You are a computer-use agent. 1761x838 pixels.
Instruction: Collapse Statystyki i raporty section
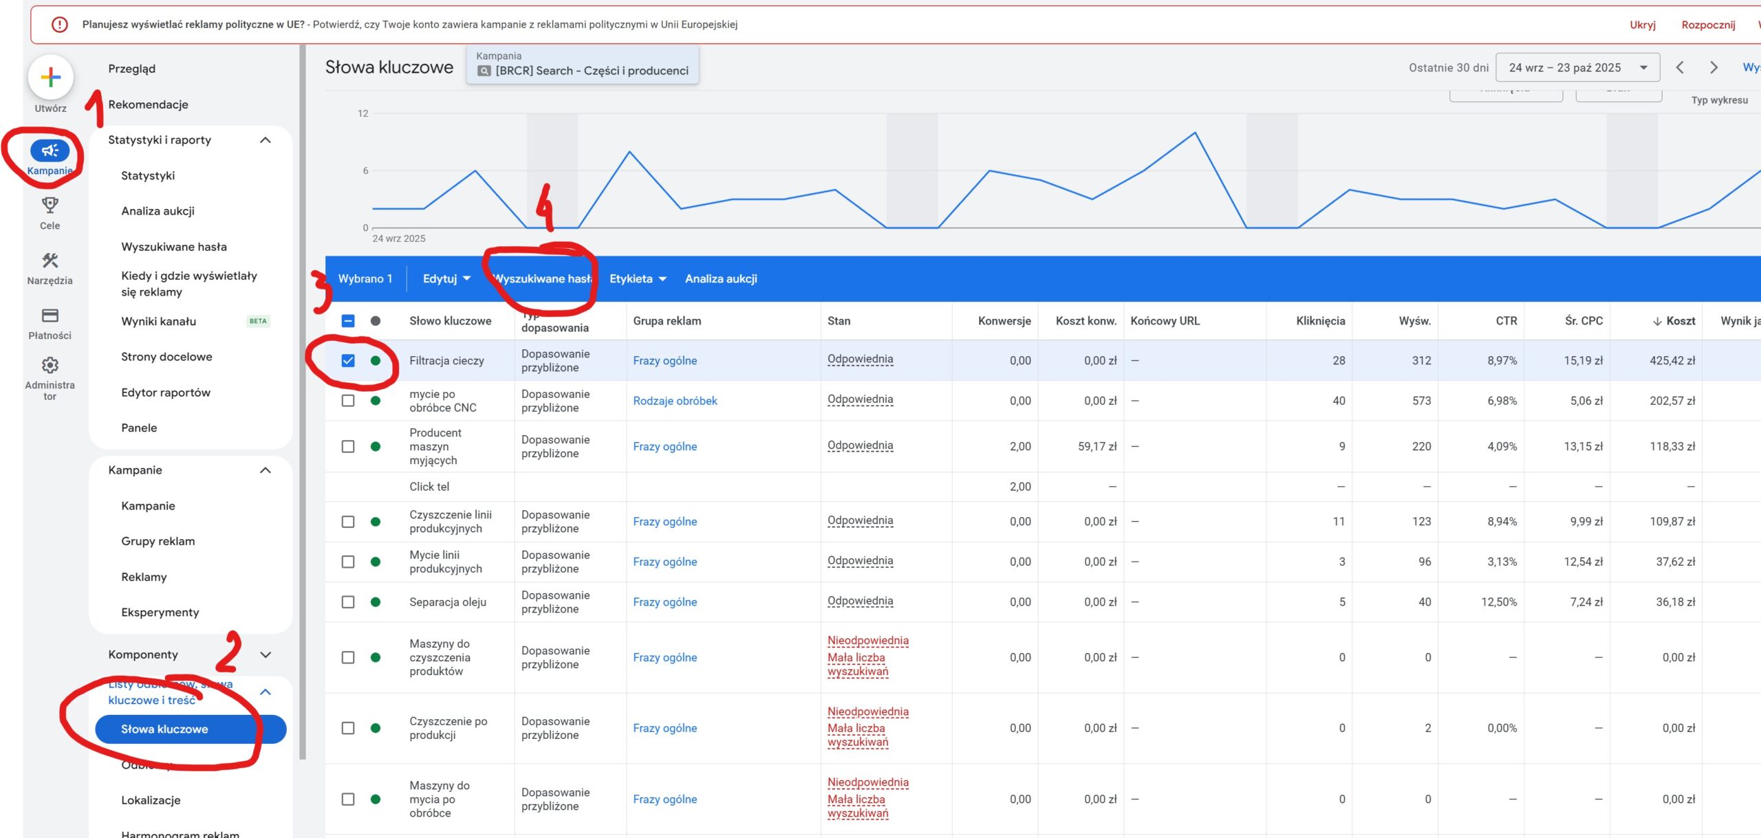(266, 140)
